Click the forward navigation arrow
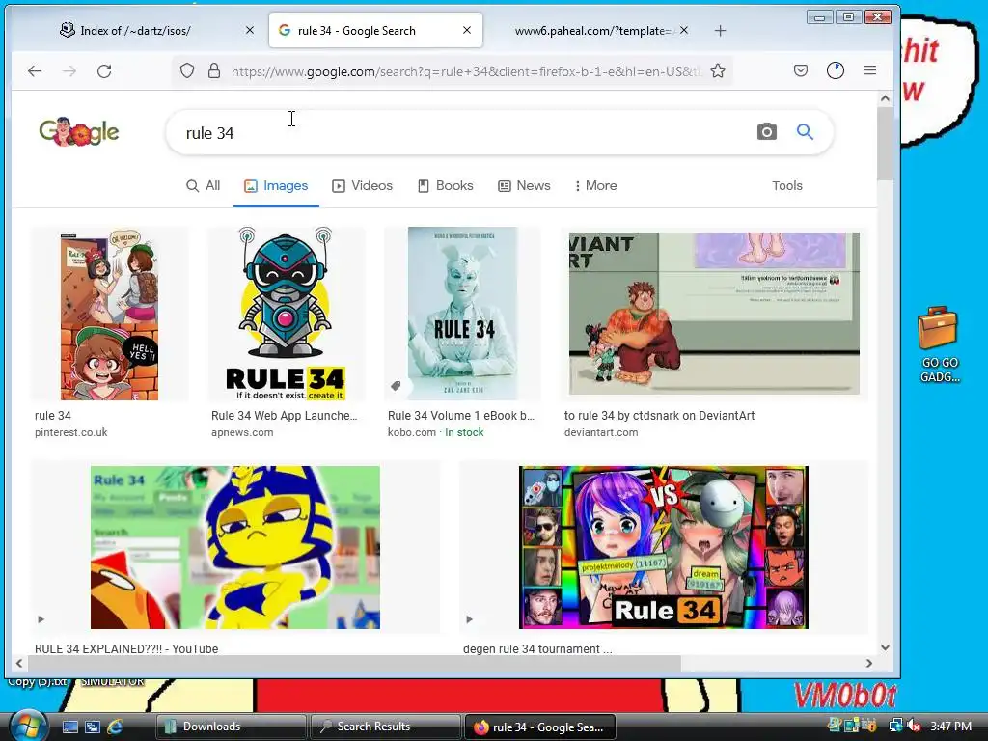Screen dimensions: 988x741 click(x=69, y=71)
